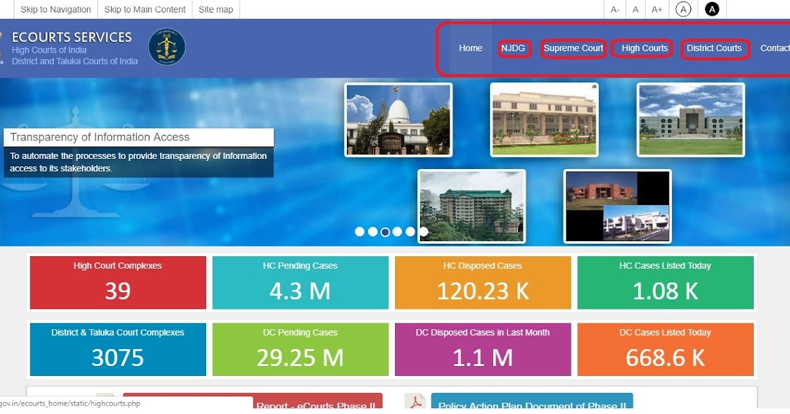This screenshot has height=414, width=790.
Task: Click the DC Pending Cases 29.25 M tile
Action: [300, 350]
